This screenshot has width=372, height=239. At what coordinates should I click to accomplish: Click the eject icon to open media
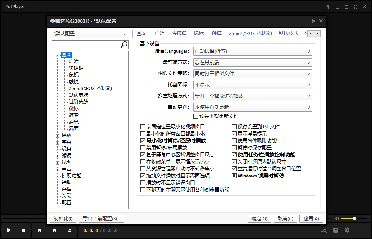(x=70, y=230)
